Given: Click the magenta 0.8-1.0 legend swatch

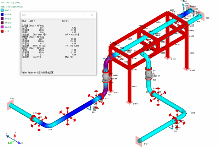Looking at the screenshot, I should coord(2,27).
